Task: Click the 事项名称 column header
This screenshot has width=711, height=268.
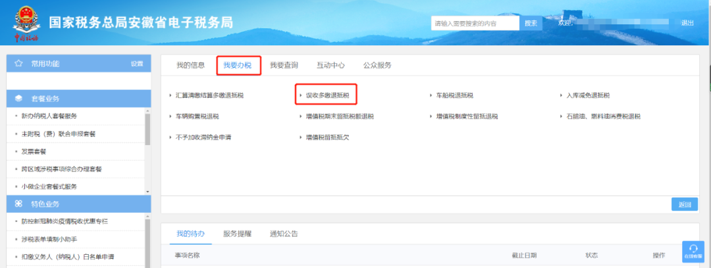Action: pyautogui.click(x=187, y=256)
